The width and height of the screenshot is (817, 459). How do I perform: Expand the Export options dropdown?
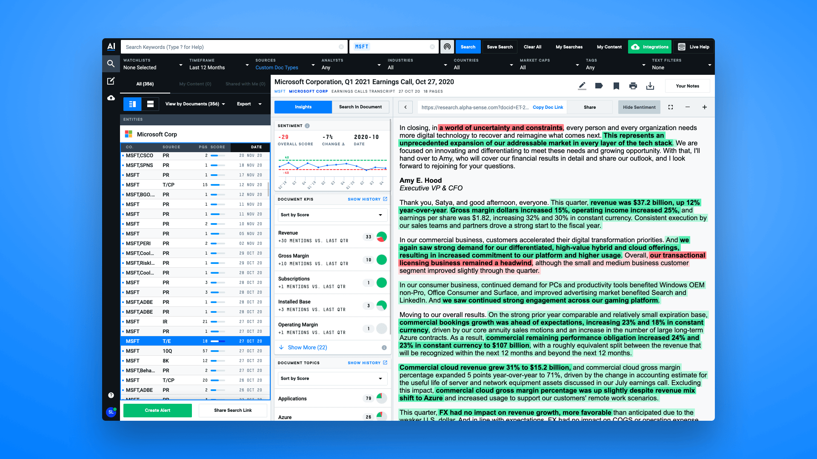click(x=249, y=104)
